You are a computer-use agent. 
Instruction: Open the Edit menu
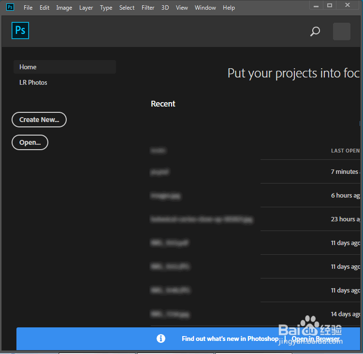[44, 8]
